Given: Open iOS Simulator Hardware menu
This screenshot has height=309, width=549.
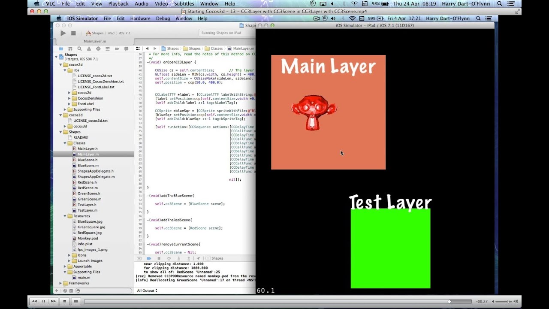Looking at the screenshot, I should click(140, 18).
